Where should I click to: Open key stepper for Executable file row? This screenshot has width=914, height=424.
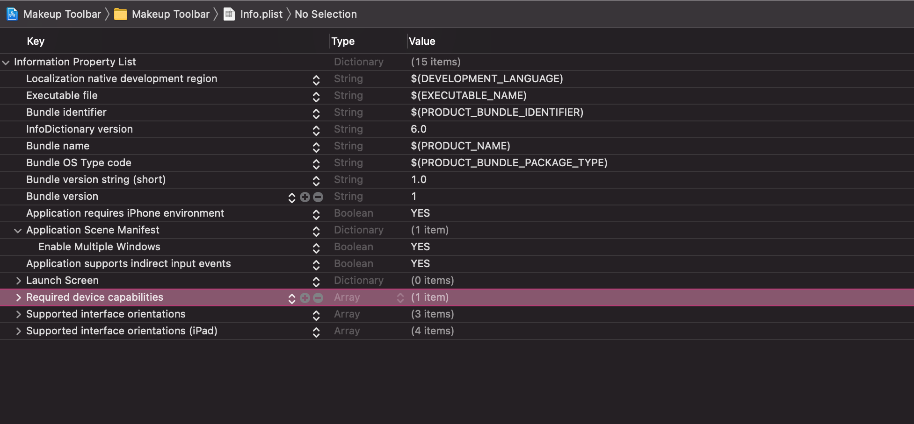[x=316, y=97]
